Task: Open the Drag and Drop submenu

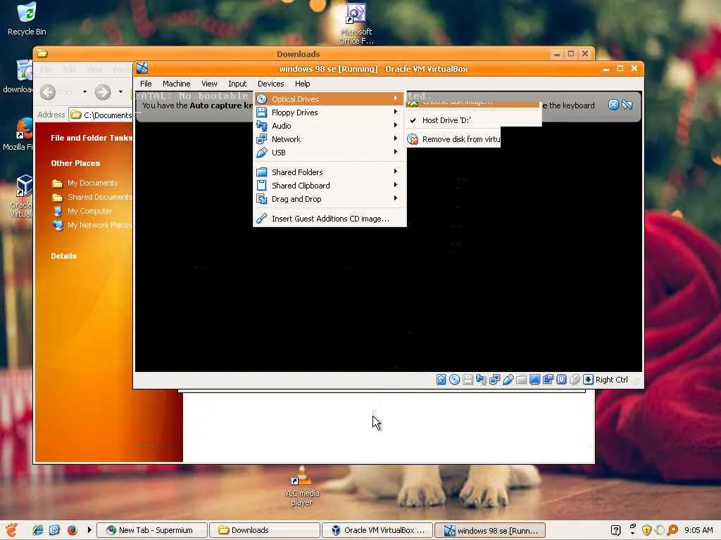Action: [330, 199]
